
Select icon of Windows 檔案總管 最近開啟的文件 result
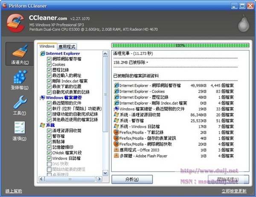point(116,109)
